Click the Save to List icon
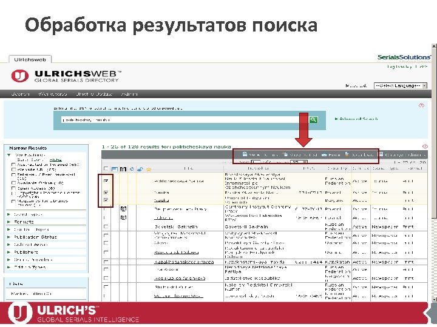The image size is (437, 327). click(x=285, y=154)
